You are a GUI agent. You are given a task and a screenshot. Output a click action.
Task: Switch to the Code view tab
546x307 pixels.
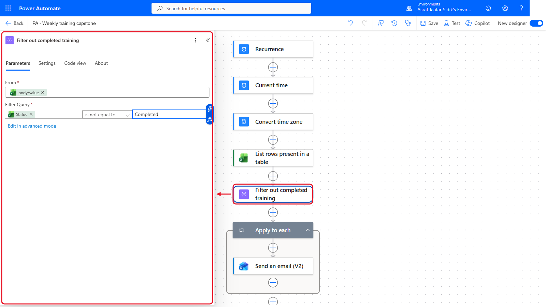75,63
